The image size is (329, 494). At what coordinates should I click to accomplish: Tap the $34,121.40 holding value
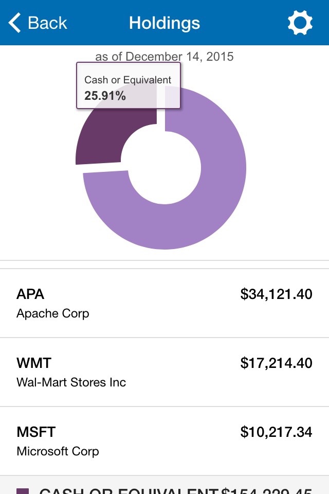point(276,294)
